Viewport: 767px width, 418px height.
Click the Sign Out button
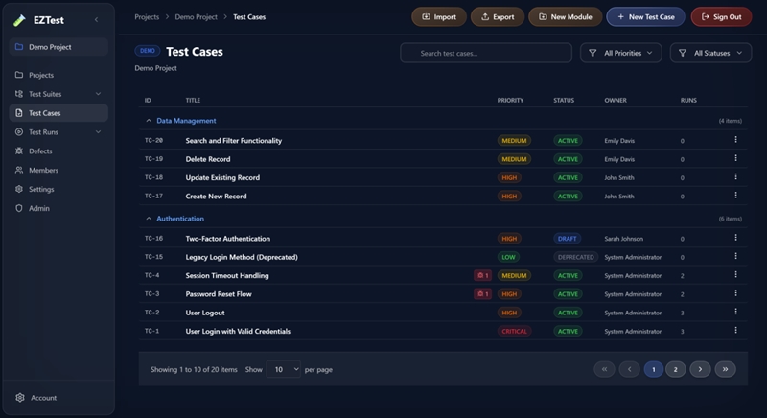click(721, 16)
